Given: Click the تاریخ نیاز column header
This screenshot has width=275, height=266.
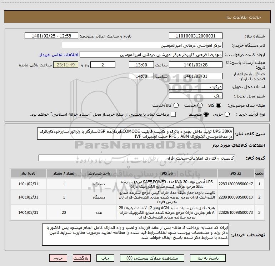Looking at the screenshot, I should tap(28, 173).
